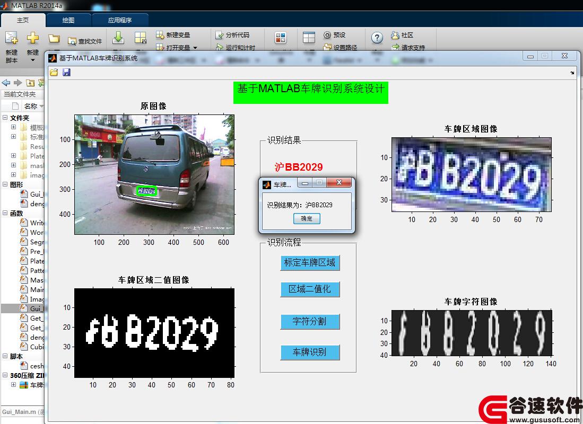The width and height of the screenshot is (583, 424).
Task: Switch to the 应用程序 (Apps) ribbon tab
Action: click(x=120, y=20)
